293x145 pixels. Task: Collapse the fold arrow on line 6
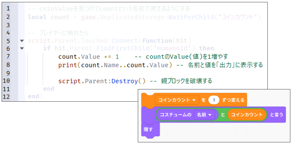22,48
